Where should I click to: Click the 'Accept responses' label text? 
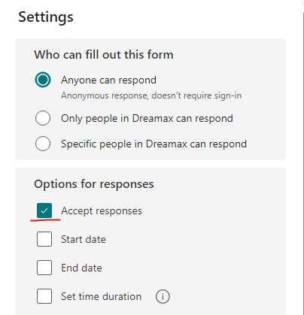(102, 211)
